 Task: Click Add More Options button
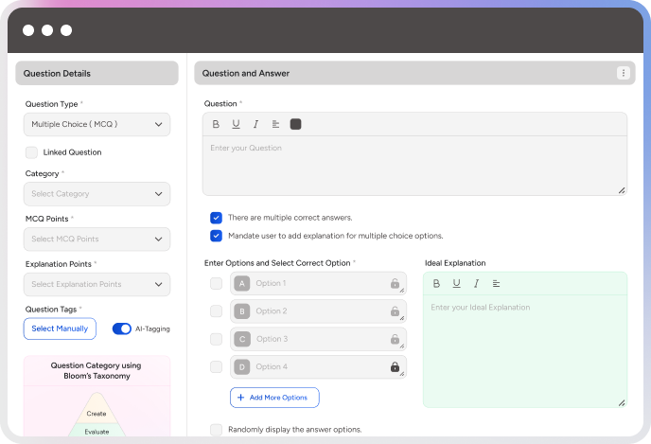tap(274, 398)
